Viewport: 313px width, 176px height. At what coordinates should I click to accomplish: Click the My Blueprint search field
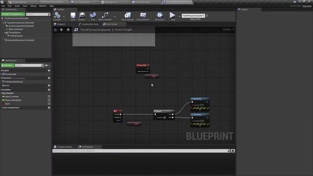click(x=28, y=65)
